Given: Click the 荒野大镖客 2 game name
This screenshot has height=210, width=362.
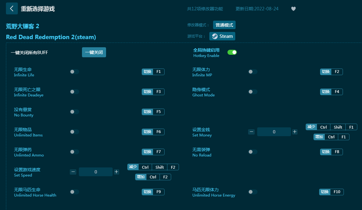Looking at the screenshot, I should click(23, 26).
